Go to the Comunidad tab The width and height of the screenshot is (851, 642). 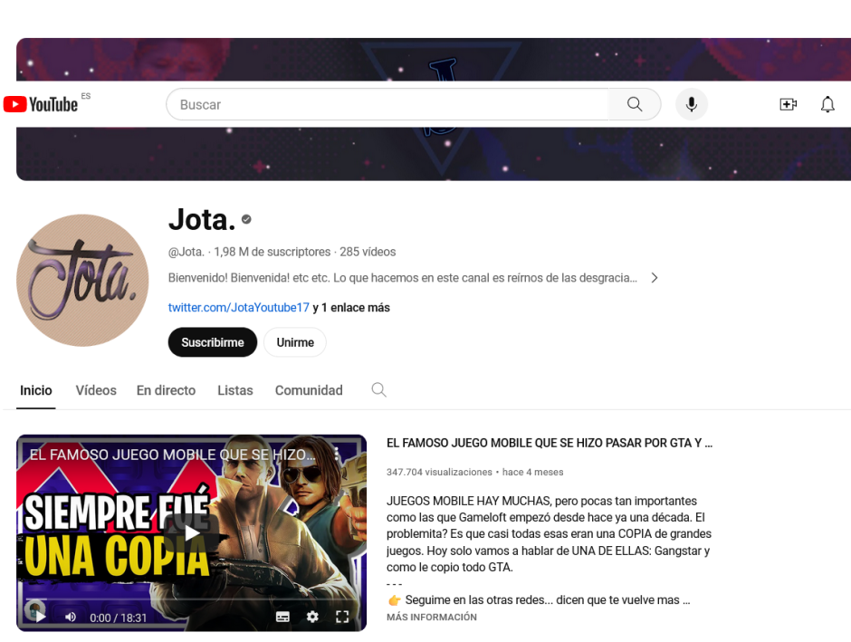tap(309, 390)
